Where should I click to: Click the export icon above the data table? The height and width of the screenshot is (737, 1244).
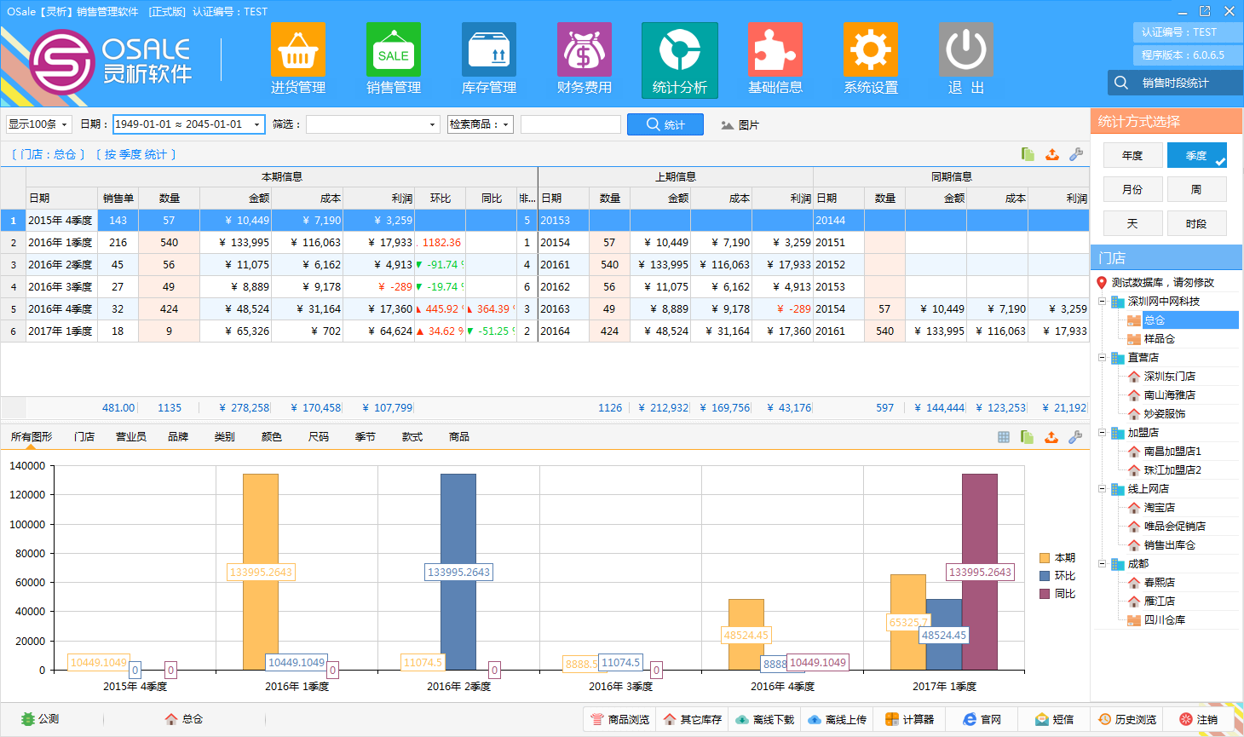[x=1052, y=154]
